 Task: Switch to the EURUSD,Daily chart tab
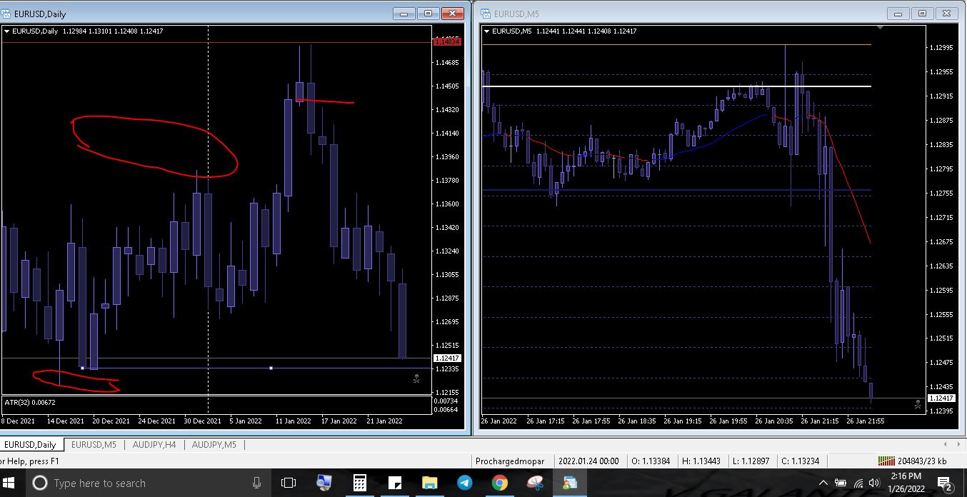click(x=30, y=445)
